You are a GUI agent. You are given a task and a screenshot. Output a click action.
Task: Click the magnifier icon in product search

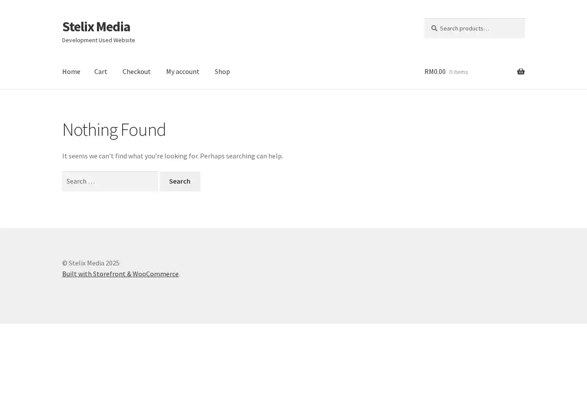pyautogui.click(x=434, y=28)
